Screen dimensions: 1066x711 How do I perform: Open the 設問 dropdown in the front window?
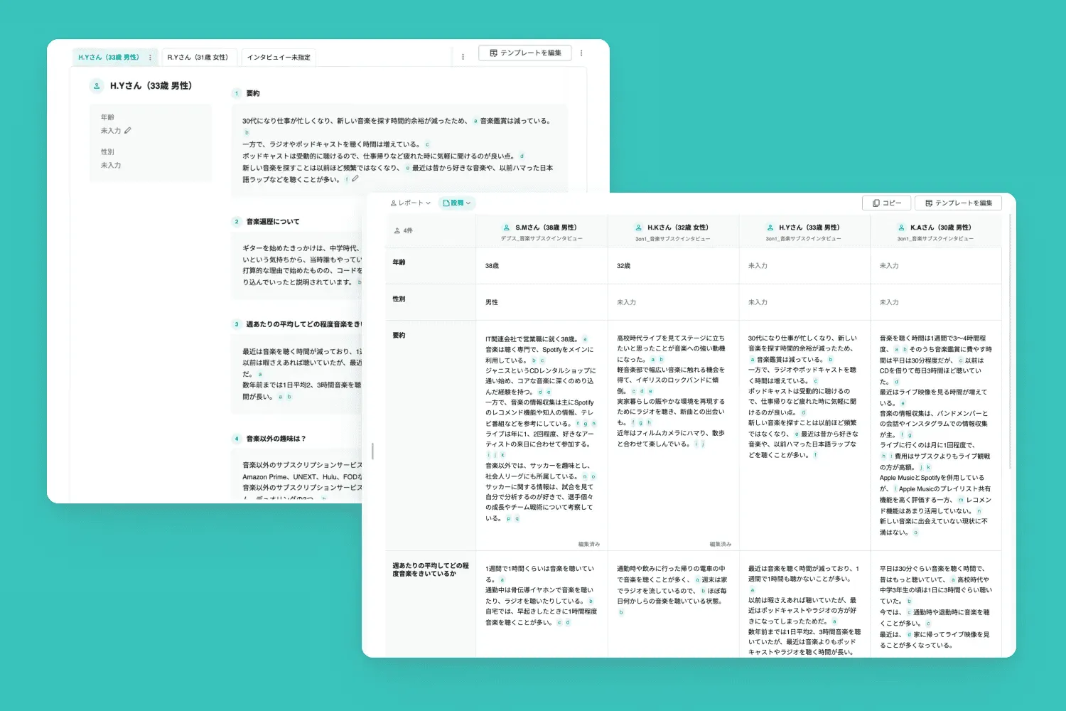(456, 203)
